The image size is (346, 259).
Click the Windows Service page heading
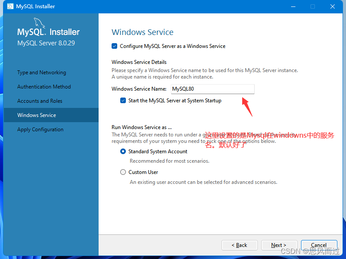[x=143, y=32]
